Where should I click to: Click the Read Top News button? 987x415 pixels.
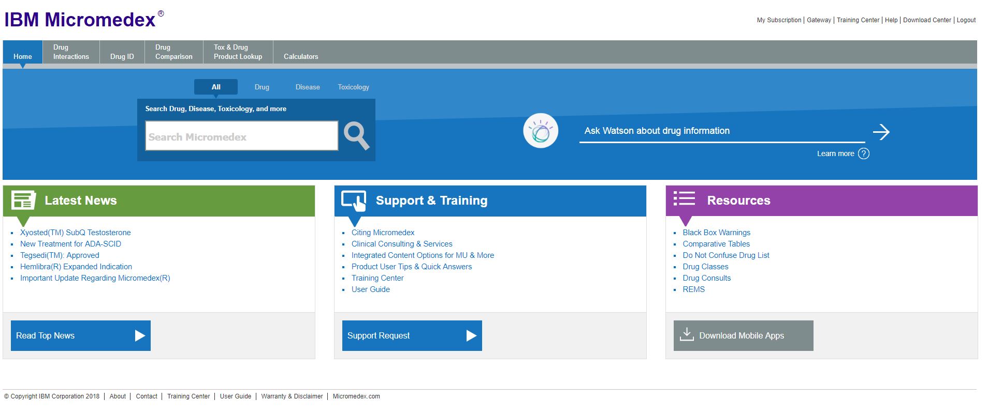click(81, 335)
